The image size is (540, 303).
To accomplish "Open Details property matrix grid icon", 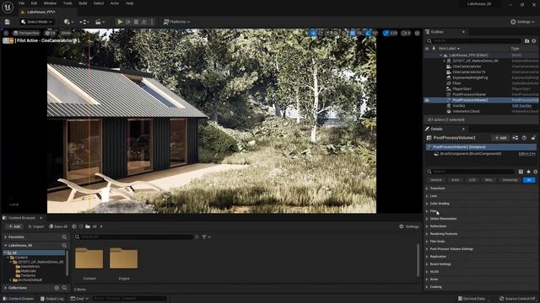I will point(521,172).
